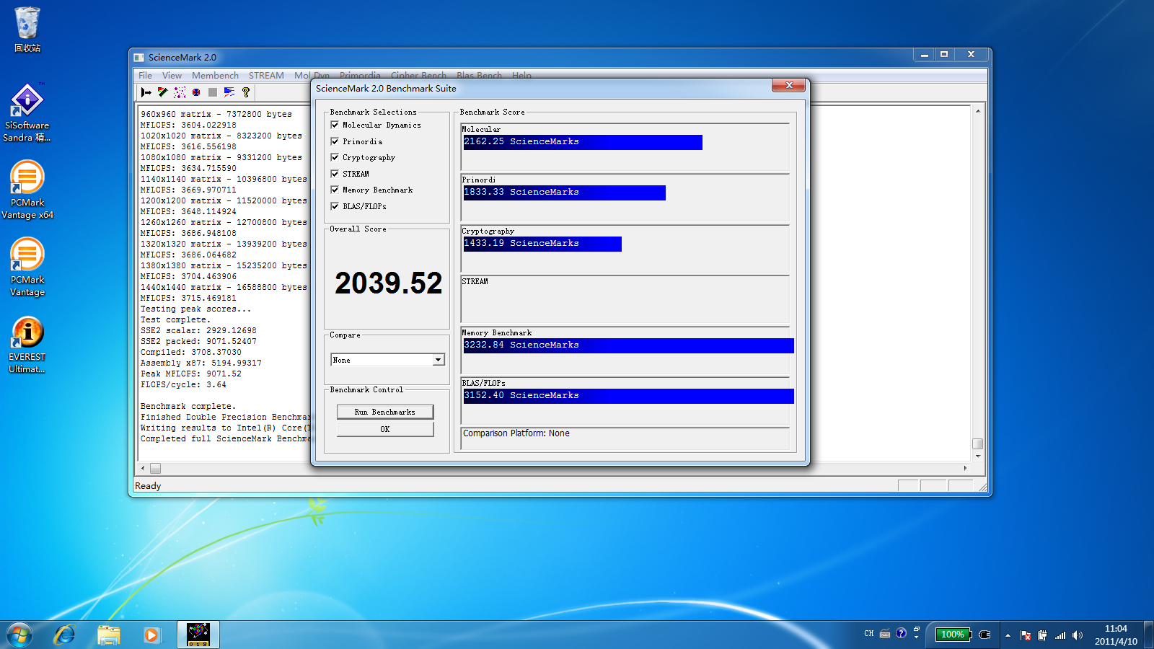Click 'FLOPS/cycle: 3.64' log line
This screenshot has width=1154, height=649.
tap(183, 384)
